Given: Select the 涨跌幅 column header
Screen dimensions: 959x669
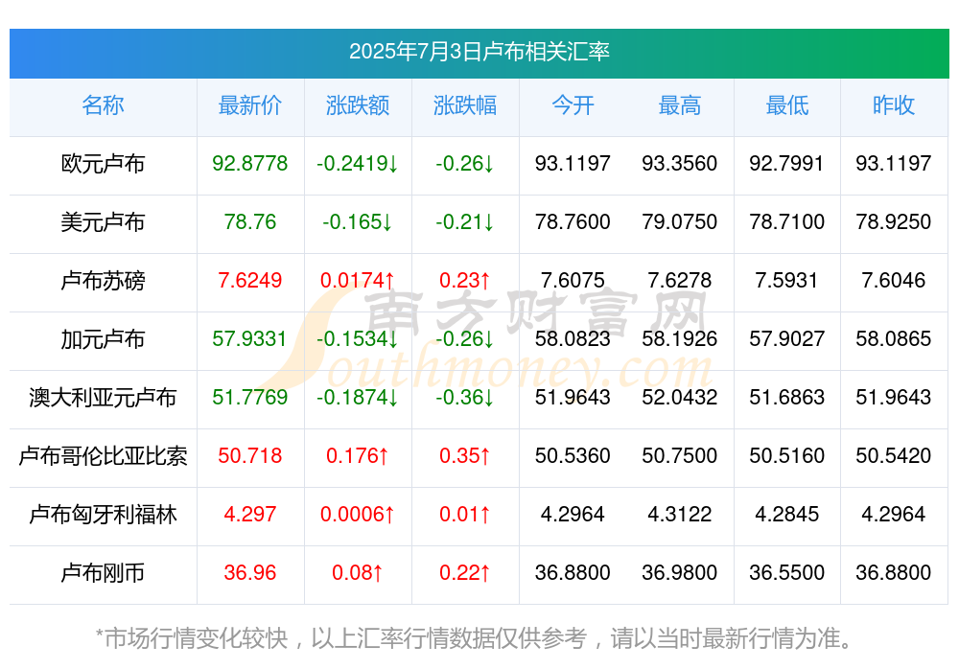Looking at the screenshot, I should (x=465, y=105).
